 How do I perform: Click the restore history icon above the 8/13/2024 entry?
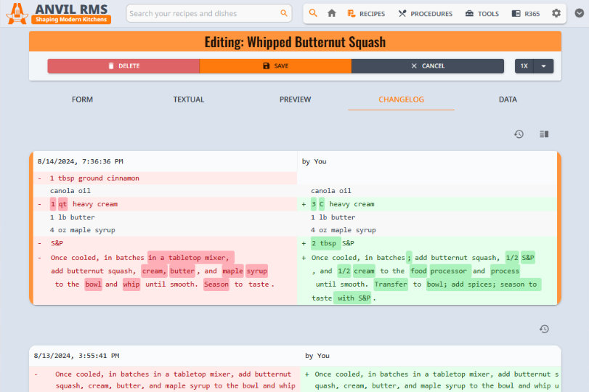pyautogui.click(x=544, y=330)
